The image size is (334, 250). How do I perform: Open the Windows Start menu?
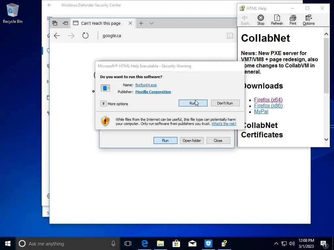[x=8, y=243]
